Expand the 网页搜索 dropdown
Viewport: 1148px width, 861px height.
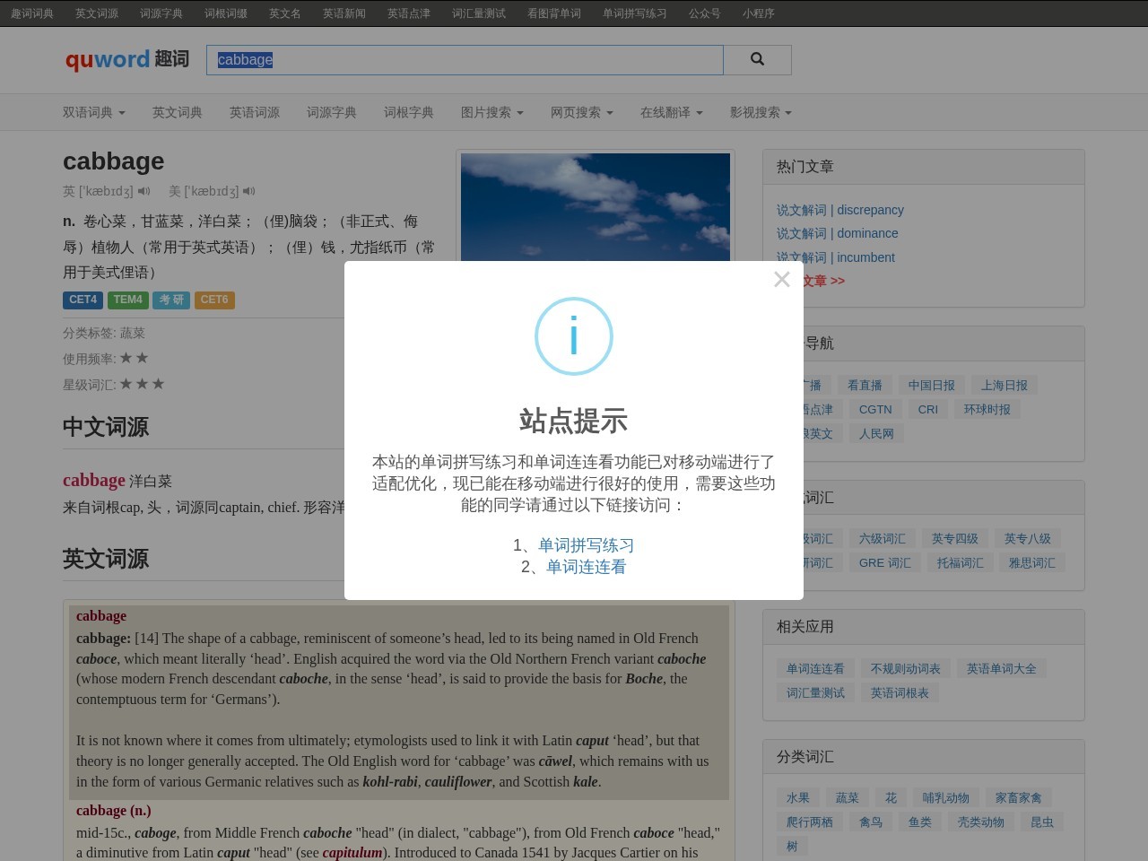tap(580, 112)
